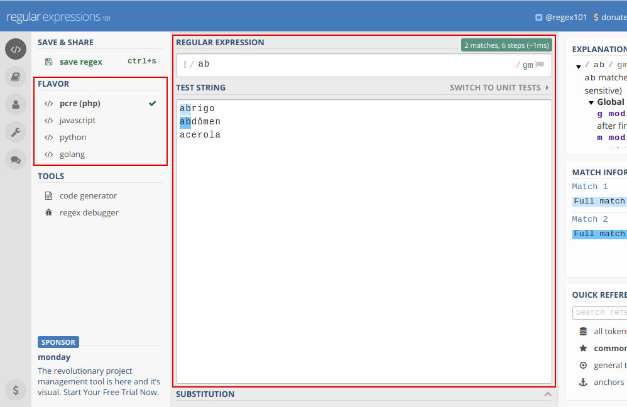Switch to unit tests
Image resolution: width=627 pixels, height=407 pixels.
coord(499,87)
